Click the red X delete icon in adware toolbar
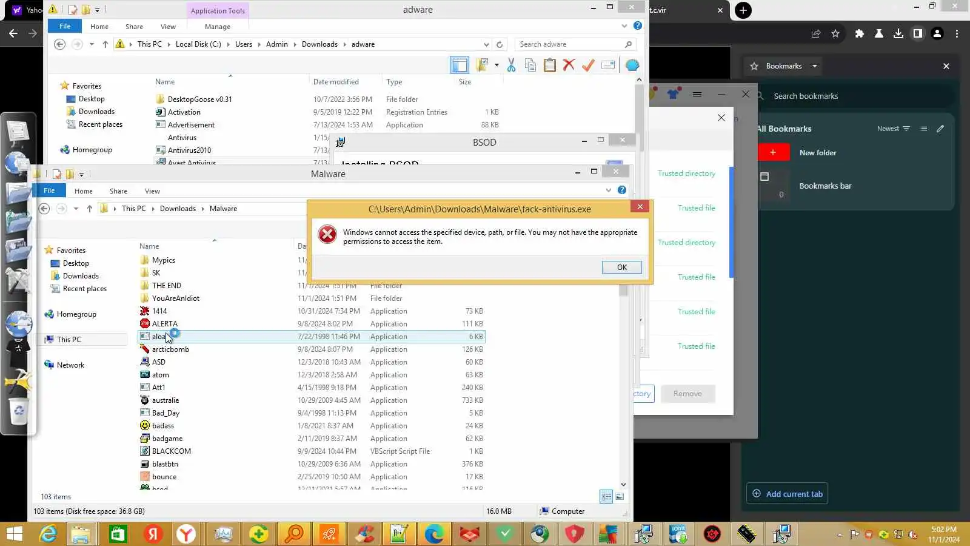970x546 pixels. coord(569,65)
